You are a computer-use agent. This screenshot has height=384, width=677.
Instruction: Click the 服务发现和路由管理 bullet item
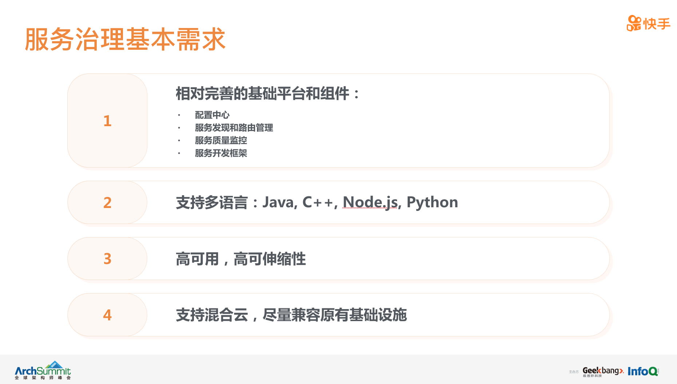234,128
